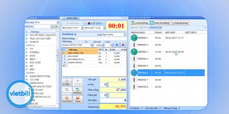Select BÁNH PHỒNG TÔM row 38 in item list
The width and height of the screenshot is (229, 114).
[40, 76]
